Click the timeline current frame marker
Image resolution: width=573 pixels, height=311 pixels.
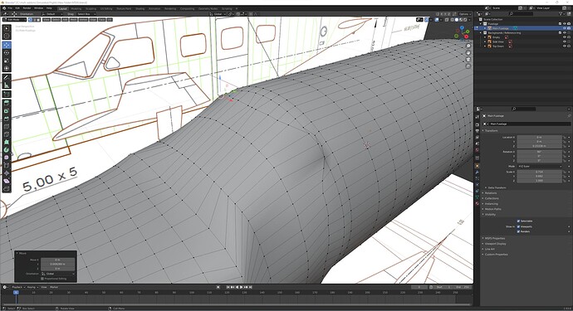tap(16, 293)
